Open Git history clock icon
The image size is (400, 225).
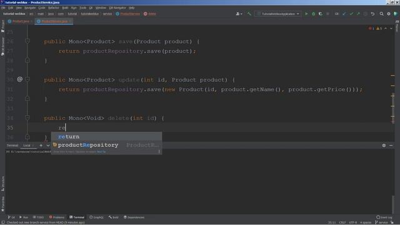click(365, 14)
